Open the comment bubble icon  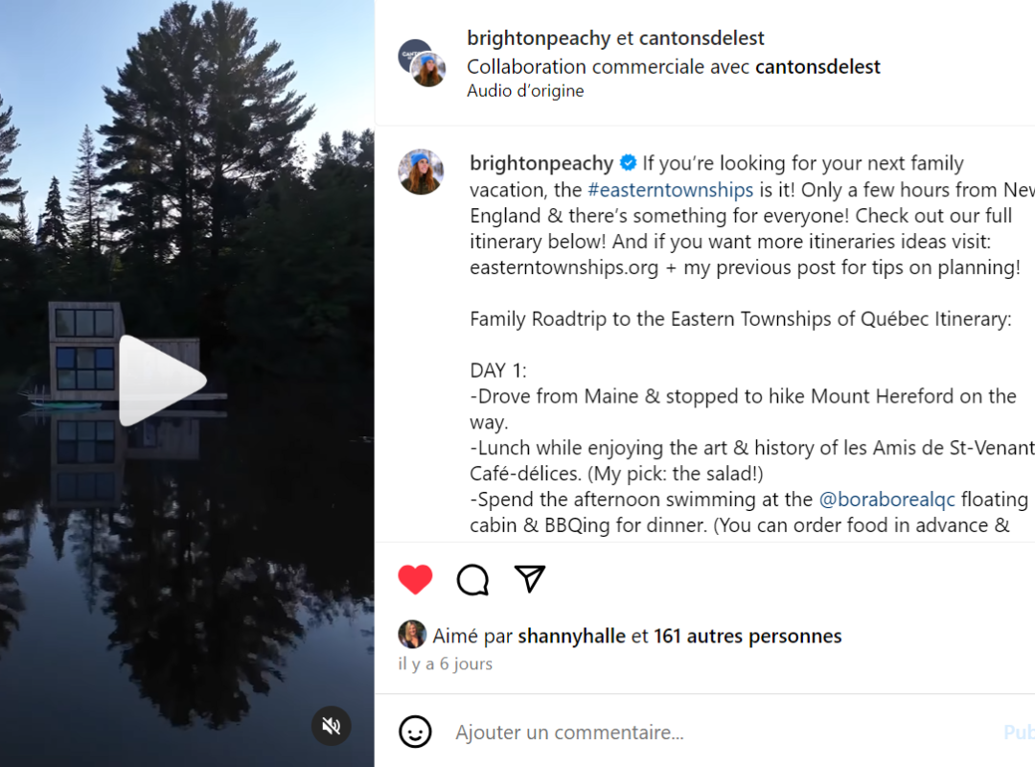[x=472, y=579]
